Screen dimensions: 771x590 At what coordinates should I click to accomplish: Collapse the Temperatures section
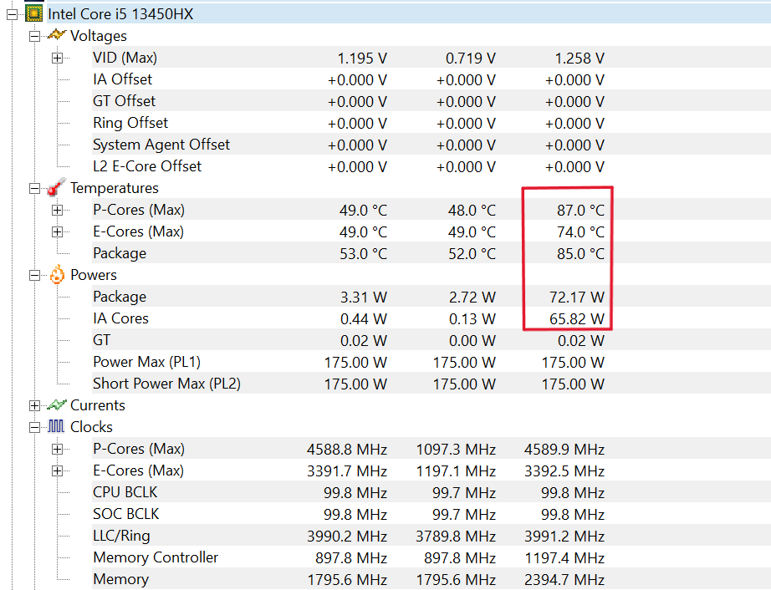coord(34,189)
